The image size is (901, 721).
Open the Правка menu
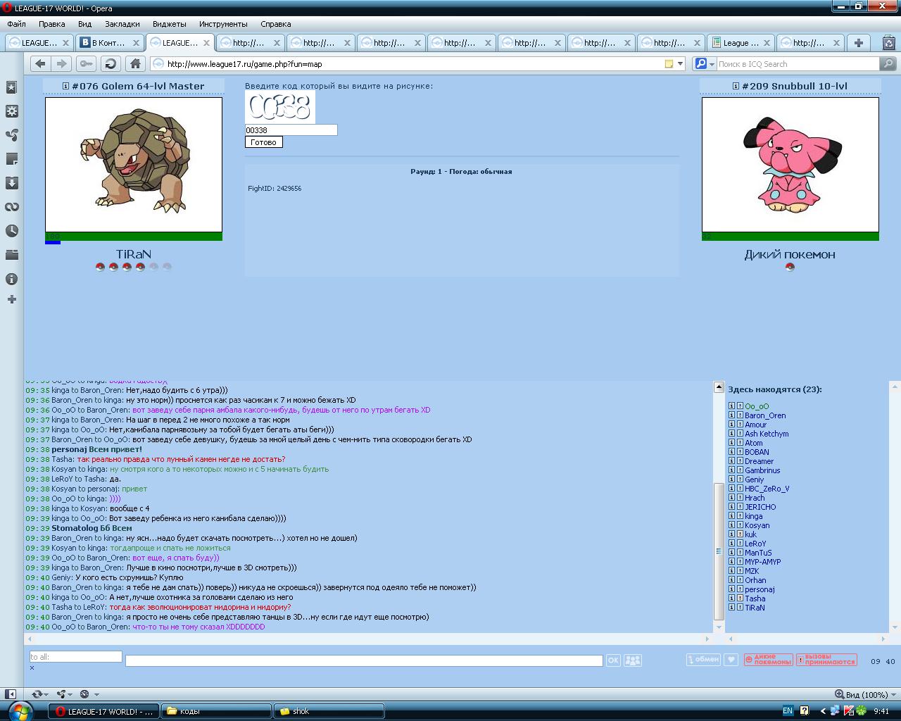(52, 24)
